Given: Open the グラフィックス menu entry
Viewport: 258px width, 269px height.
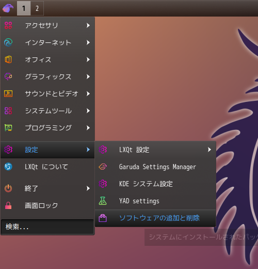Looking at the screenshot, I should (47, 77).
